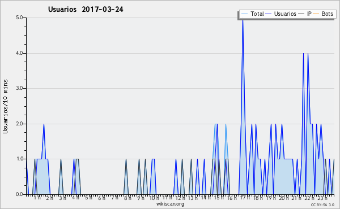
Task: Click the y-axis value 4.0
Action: [19, 53]
